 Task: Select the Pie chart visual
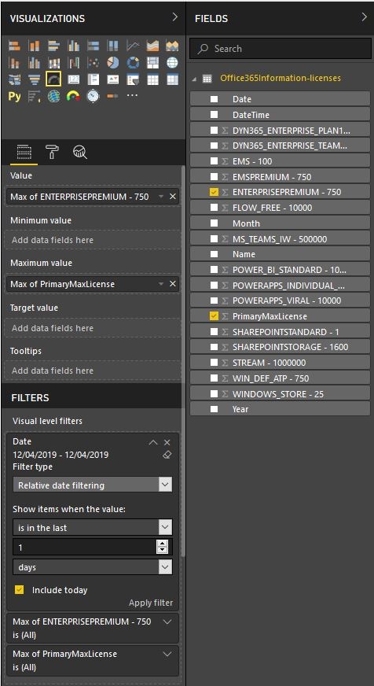112,63
